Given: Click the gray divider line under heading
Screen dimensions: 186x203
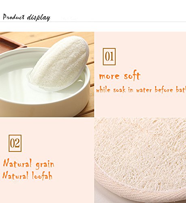Looking at the screenshot, I should pos(93,22).
